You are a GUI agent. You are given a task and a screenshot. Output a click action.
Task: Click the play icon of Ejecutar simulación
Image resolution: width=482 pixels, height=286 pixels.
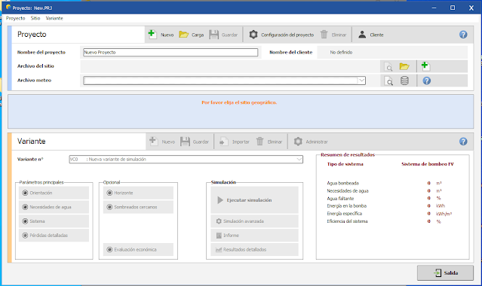coord(220,200)
